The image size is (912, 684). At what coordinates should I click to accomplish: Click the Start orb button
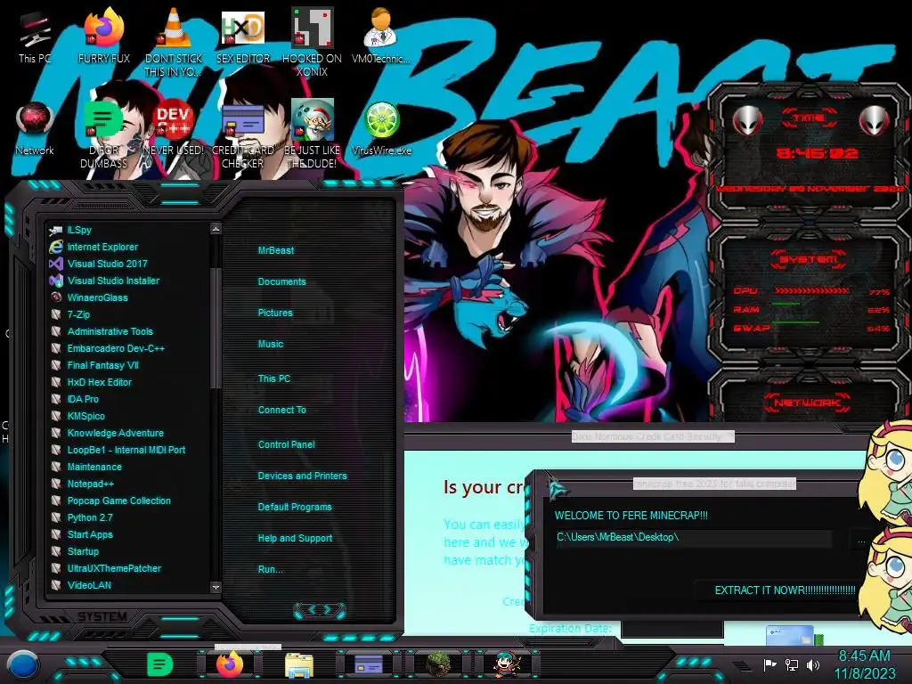click(22, 664)
